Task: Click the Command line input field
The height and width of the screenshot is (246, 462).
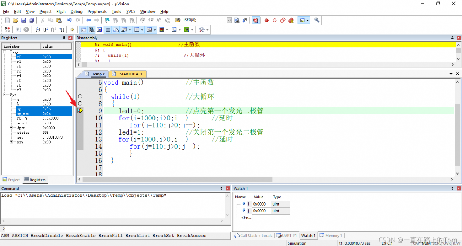Action: click(115, 228)
